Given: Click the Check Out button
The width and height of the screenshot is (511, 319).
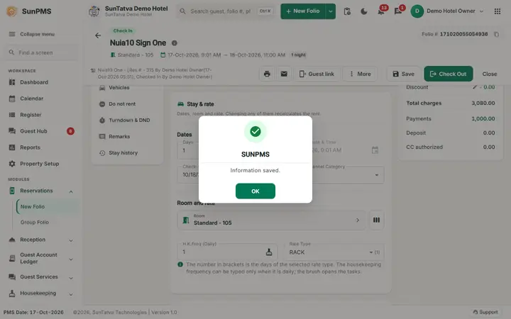Looking at the screenshot, I should click(448, 74).
